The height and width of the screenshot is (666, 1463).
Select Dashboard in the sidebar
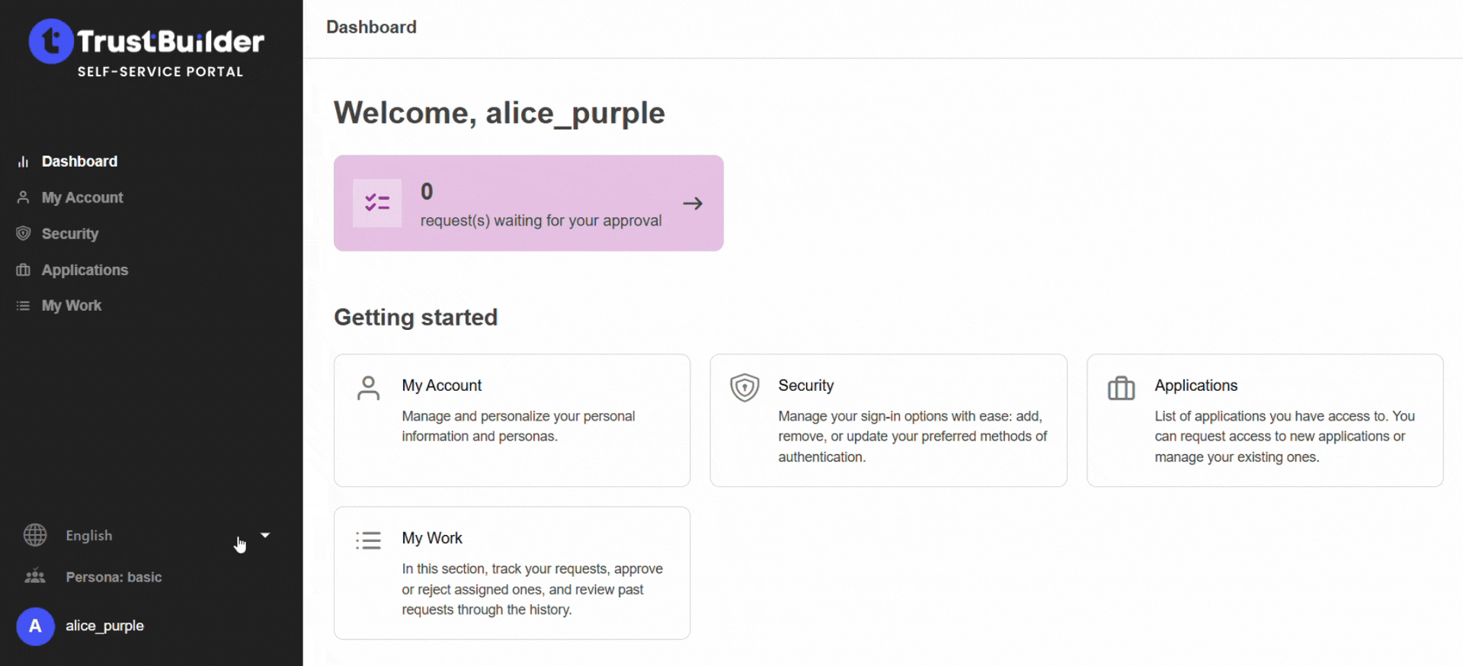(x=79, y=162)
